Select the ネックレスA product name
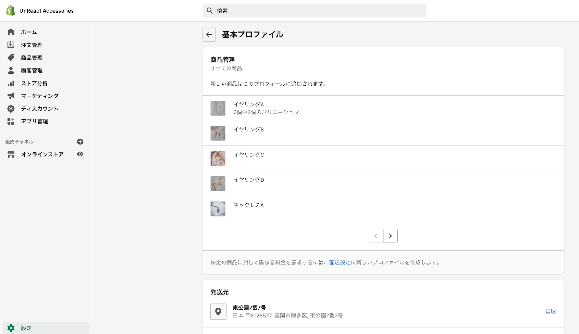This screenshot has width=579, height=334. click(x=249, y=205)
